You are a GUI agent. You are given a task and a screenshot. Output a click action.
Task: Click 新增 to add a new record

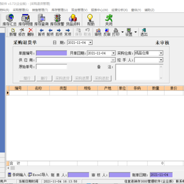pyautogui.click(x=13, y=32)
